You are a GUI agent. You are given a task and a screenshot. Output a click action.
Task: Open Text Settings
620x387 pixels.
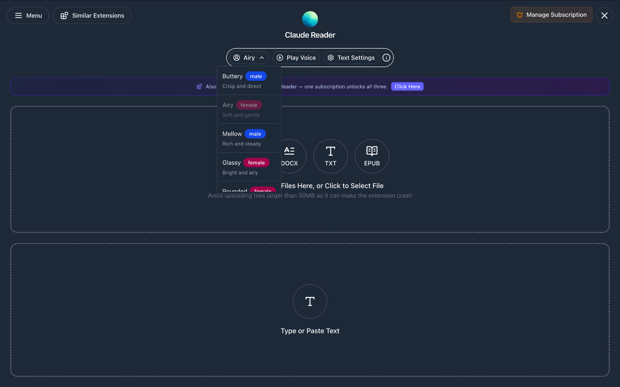point(351,58)
